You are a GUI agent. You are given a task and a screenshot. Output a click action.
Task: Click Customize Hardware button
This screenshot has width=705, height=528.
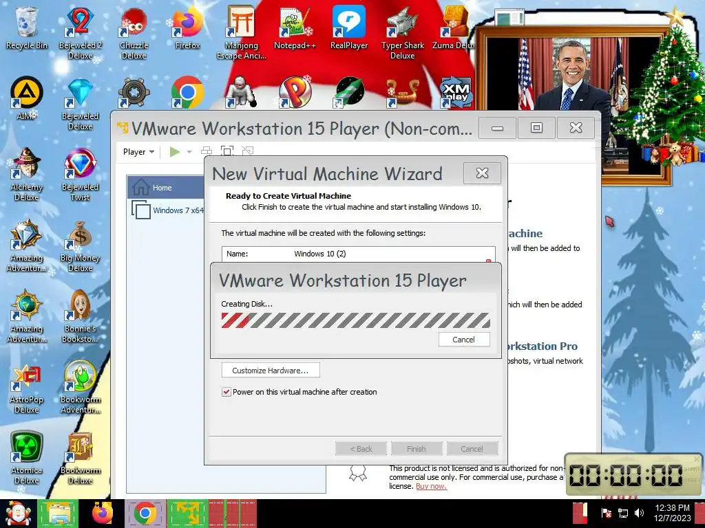(x=271, y=371)
